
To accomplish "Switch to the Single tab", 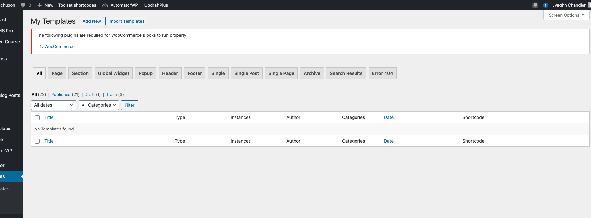I will point(218,73).
